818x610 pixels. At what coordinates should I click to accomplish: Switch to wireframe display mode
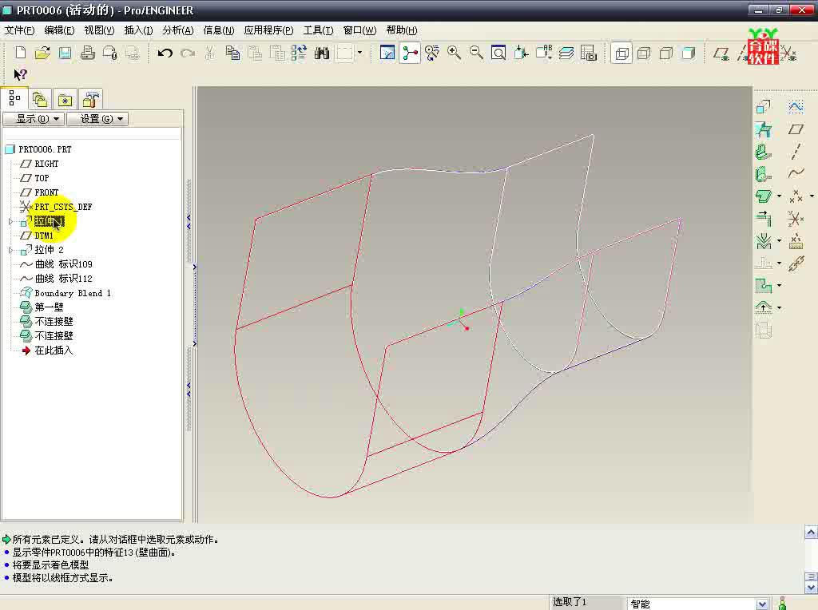(x=621, y=53)
